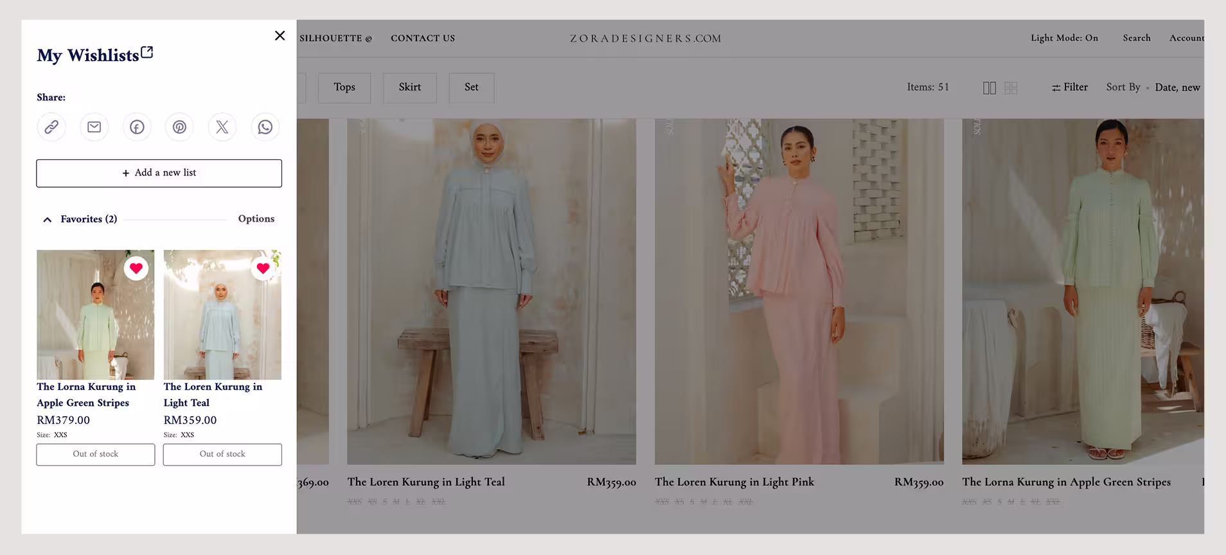Open Options for Favorites list
This screenshot has height=555, width=1226.
pyautogui.click(x=256, y=219)
